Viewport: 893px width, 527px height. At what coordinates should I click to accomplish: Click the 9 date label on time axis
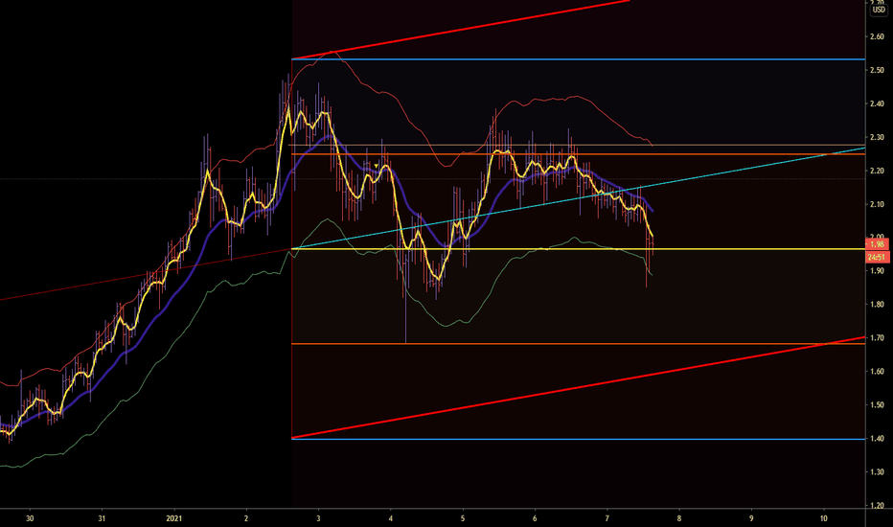coord(751,518)
